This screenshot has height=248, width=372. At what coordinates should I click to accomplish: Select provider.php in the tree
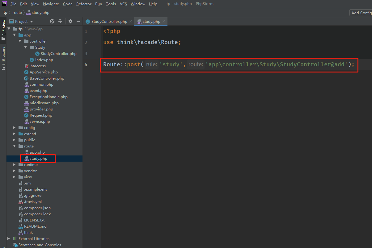tap(39, 109)
